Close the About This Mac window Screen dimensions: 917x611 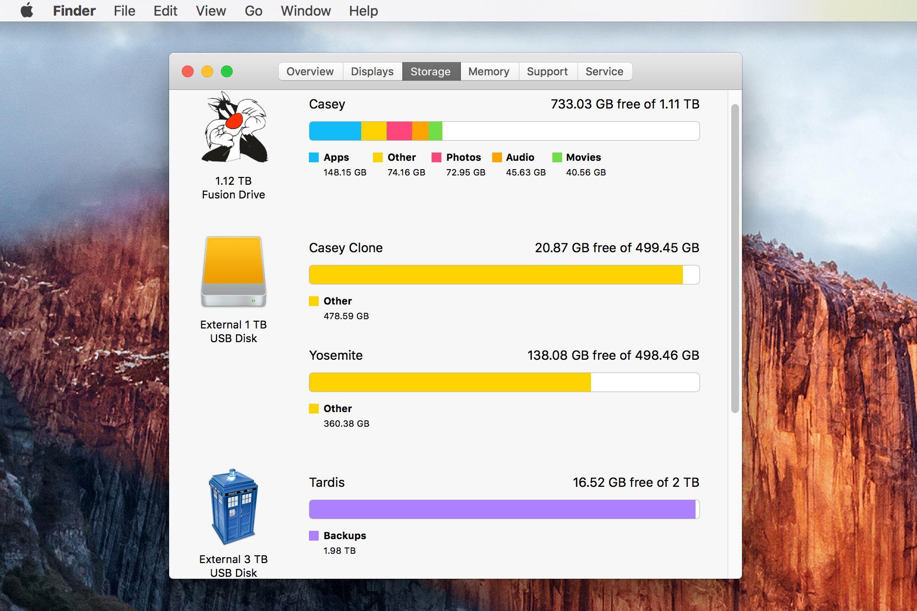(188, 71)
